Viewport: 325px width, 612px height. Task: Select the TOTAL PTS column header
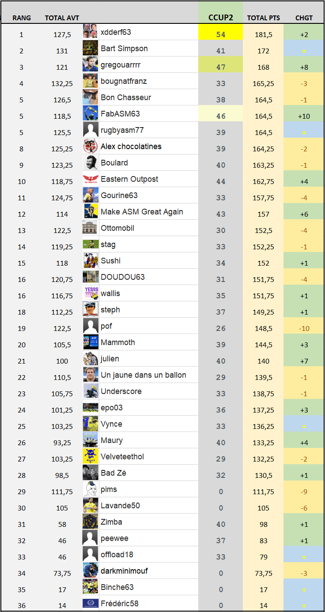pyautogui.click(x=264, y=18)
